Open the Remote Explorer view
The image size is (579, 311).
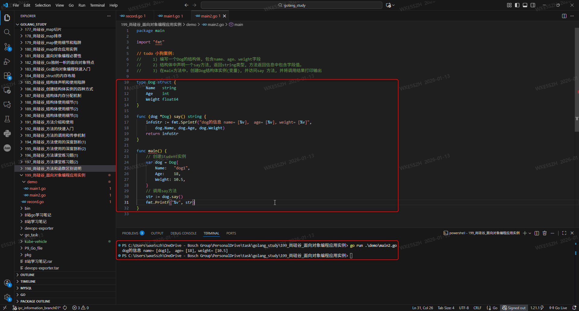click(7, 90)
